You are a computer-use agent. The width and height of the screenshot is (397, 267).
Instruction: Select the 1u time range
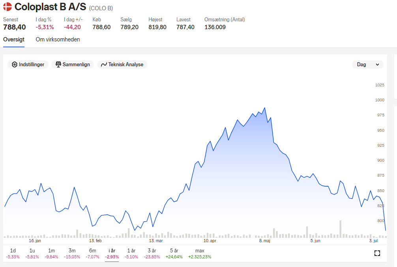pos(32,254)
